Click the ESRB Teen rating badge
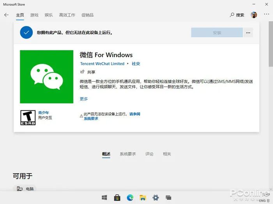This screenshot has height=204, width=273. click(28, 118)
